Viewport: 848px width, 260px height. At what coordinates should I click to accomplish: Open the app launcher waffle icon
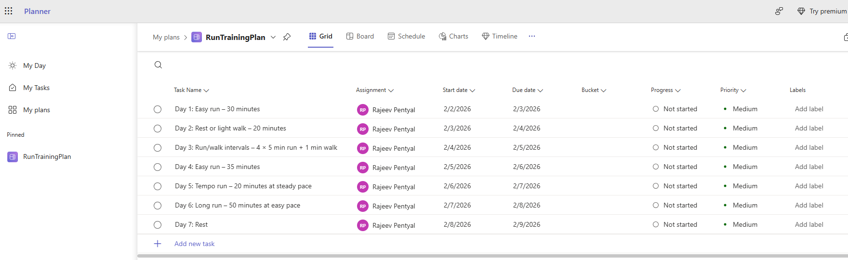[9, 11]
